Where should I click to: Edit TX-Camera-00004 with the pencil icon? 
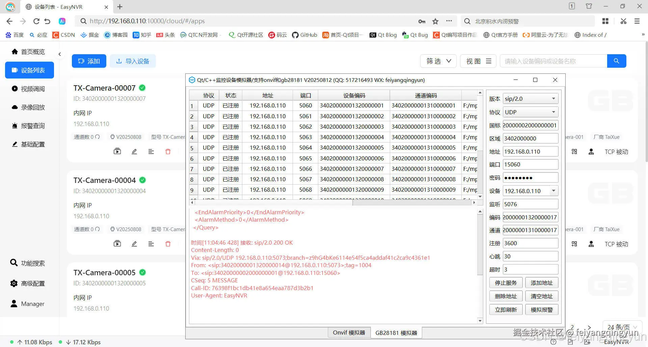coord(134,244)
